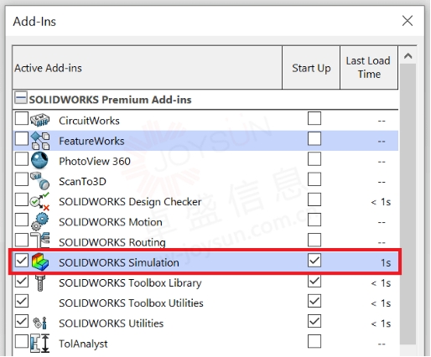Uncheck SOLIDWORKS Toolbox Library active checkbox
Screen dimensions: 431x357
22,281
